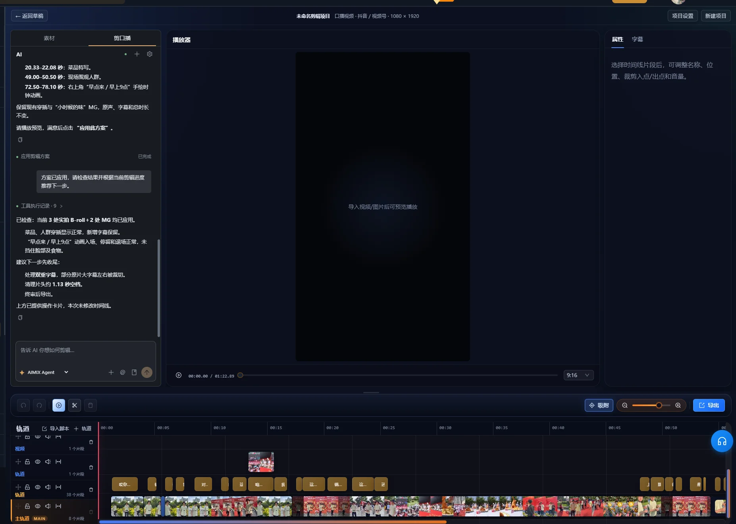Click the 返回草稿 back button
The height and width of the screenshot is (524, 736).
click(x=29, y=16)
